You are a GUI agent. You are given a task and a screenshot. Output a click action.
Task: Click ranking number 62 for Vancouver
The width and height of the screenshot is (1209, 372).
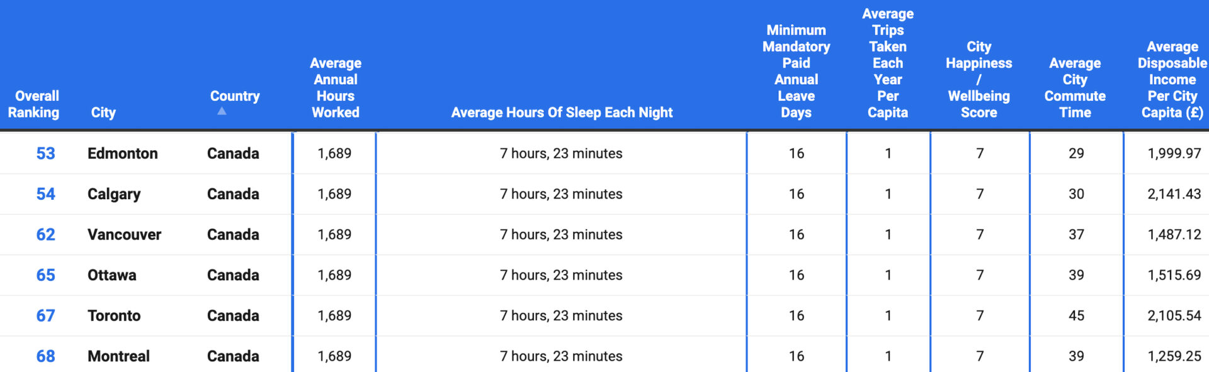[45, 234]
